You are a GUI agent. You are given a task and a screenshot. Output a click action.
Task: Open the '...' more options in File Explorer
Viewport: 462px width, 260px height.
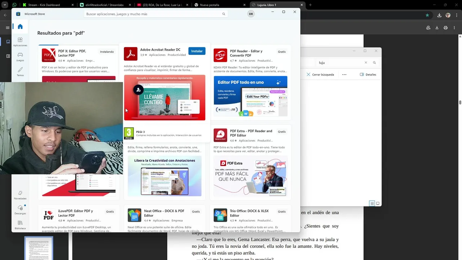[344, 74]
